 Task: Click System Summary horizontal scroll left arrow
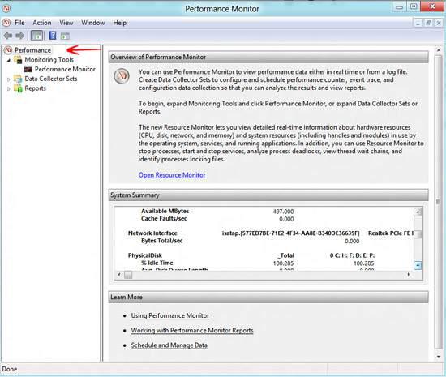119,275
